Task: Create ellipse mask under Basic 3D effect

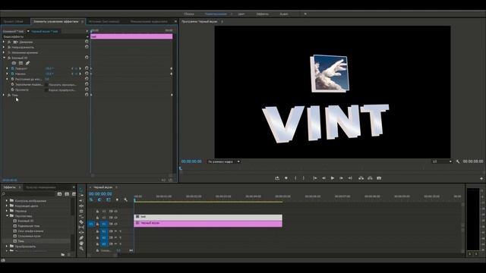Action: (14, 63)
